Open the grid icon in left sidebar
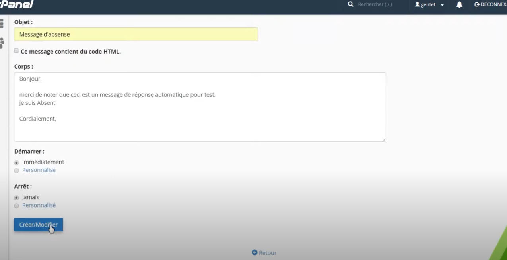The image size is (507, 260). (2, 24)
